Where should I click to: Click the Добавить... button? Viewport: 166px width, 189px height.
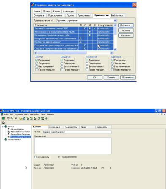pyautogui.click(x=126, y=25)
